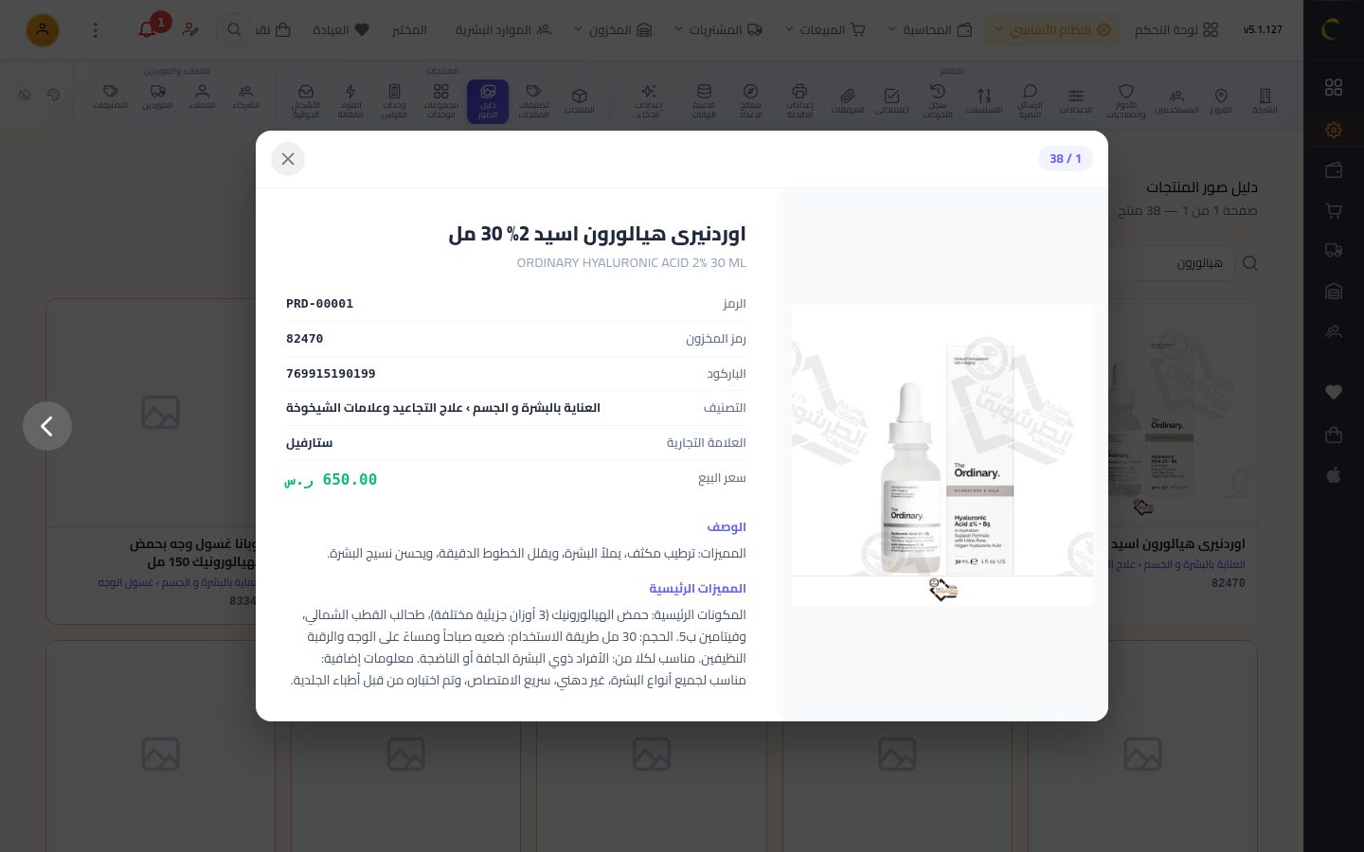Open الموارد البشرية (HR) menu item
The height and width of the screenshot is (852, 1364).
click(x=503, y=29)
